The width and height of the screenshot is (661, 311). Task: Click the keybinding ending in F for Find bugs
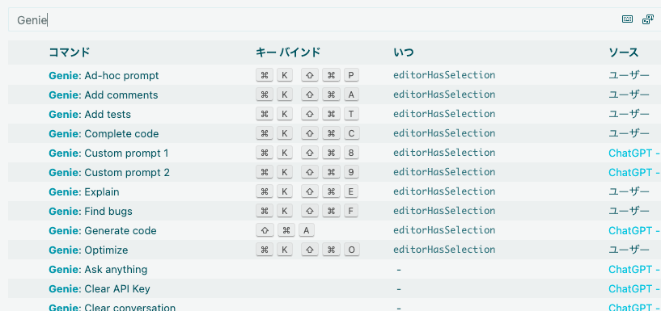307,211
